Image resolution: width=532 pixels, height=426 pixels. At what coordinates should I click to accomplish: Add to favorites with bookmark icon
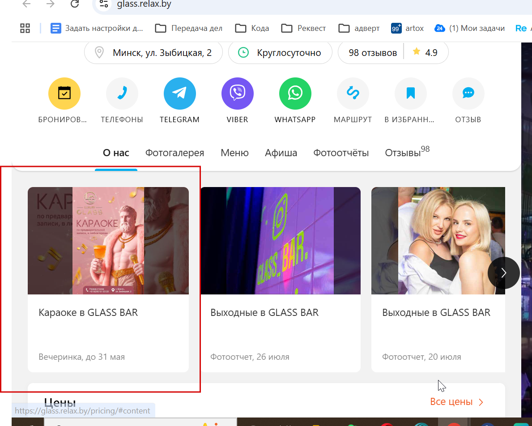(x=411, y=94)
